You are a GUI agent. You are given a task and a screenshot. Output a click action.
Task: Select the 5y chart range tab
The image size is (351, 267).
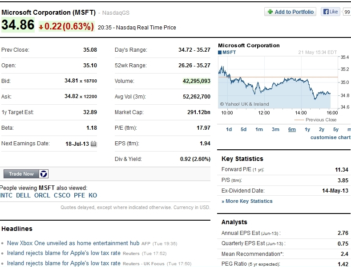tap(336, 129)
